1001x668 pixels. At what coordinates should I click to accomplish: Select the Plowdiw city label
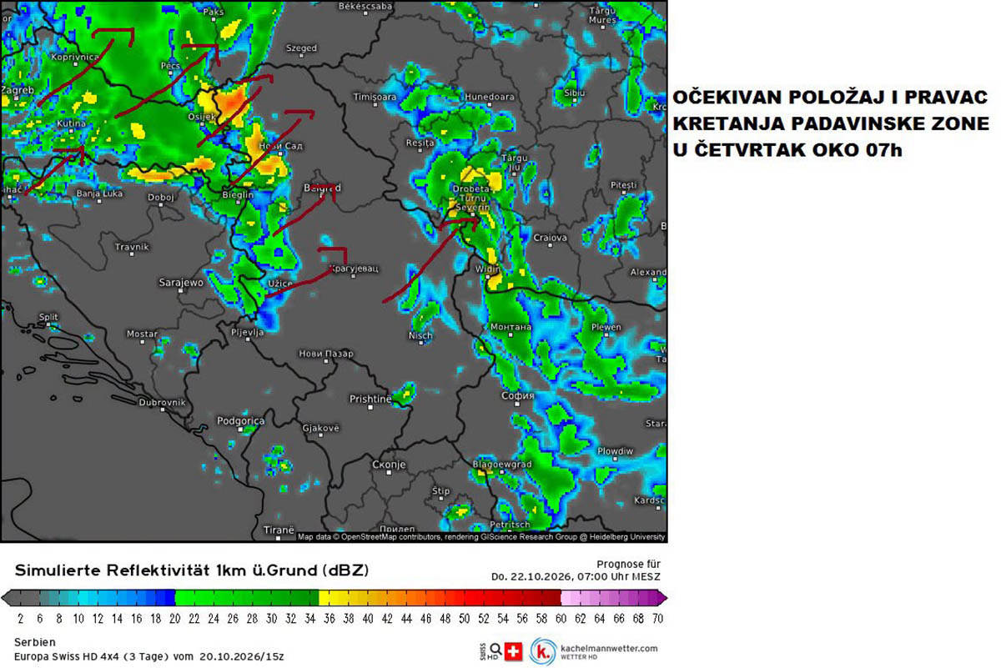click(616, 450)
